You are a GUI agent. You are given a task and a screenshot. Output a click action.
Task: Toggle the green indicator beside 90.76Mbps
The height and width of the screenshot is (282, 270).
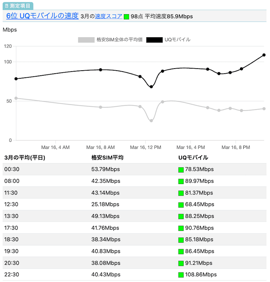[x=181, y=228]
